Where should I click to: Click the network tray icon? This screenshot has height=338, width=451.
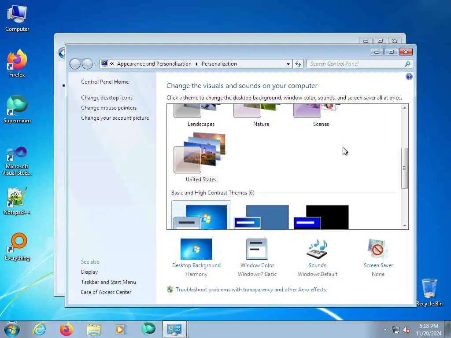(x=396, y=330)
